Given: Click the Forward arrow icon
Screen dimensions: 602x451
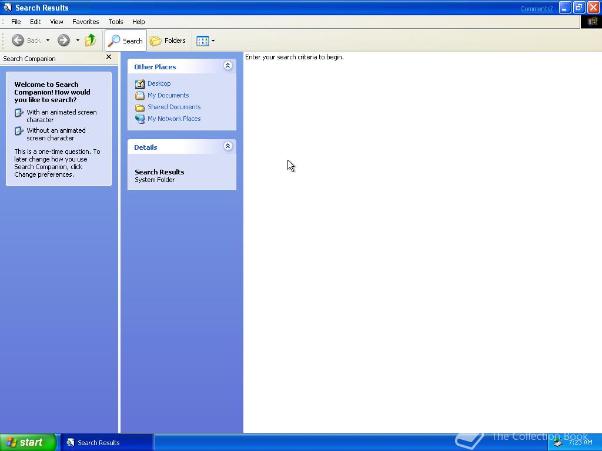Looking at the screenshot, I should 63,41.
